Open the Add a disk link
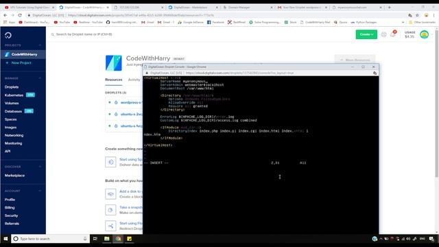 (131, 191)
